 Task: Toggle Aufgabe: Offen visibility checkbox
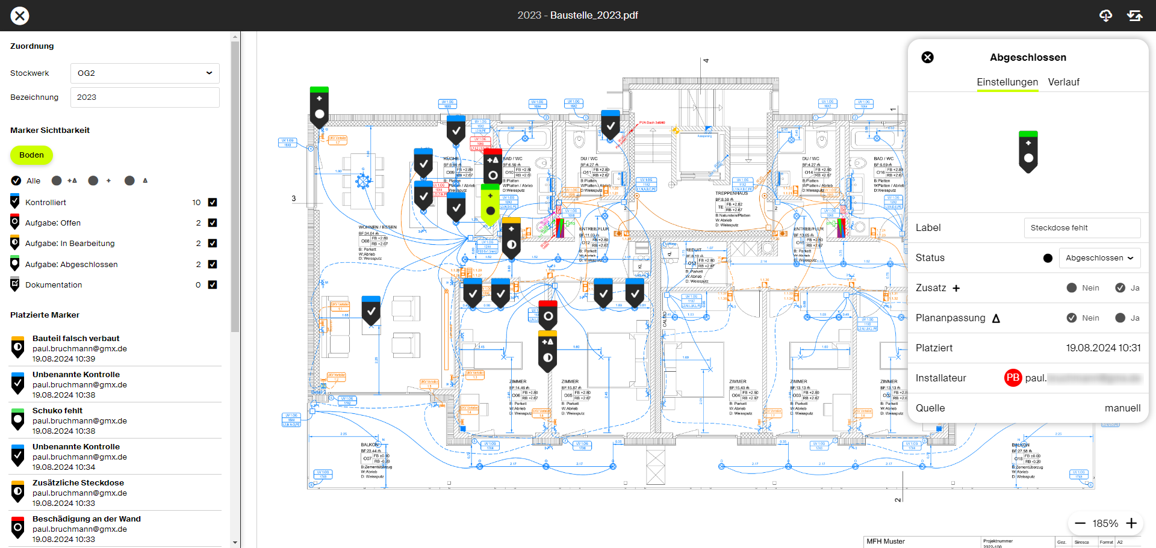click(x=213, y=223)
